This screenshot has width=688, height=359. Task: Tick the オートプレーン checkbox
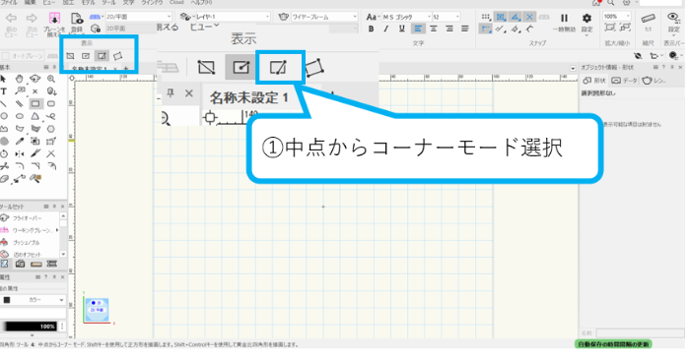click(x=6, y=56)
